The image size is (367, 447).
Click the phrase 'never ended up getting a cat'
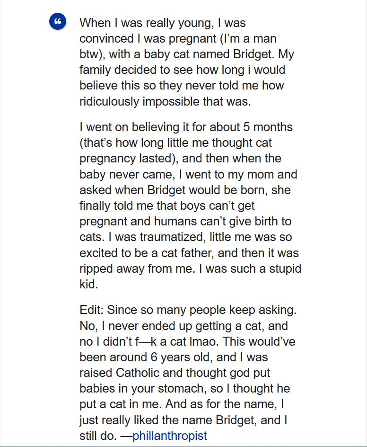click(x=184, y=326)
